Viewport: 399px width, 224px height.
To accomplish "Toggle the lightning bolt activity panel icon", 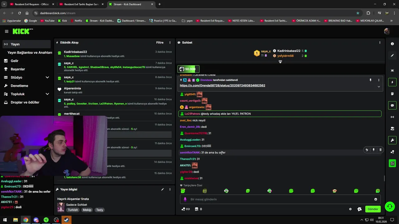I will [392, 82].
